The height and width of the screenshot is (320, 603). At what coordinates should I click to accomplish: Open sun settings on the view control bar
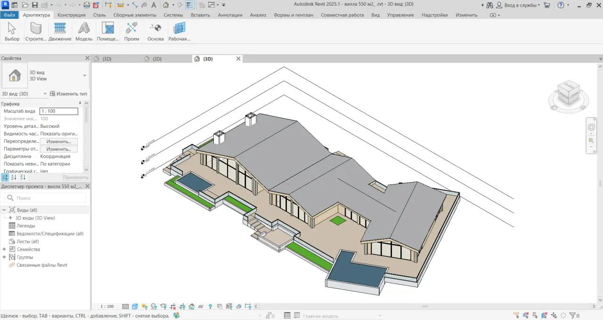pyautogui.click(x=144, y=306)
